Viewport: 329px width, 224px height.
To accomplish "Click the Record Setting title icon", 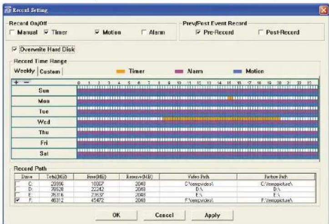I will (x=8, y=10).
